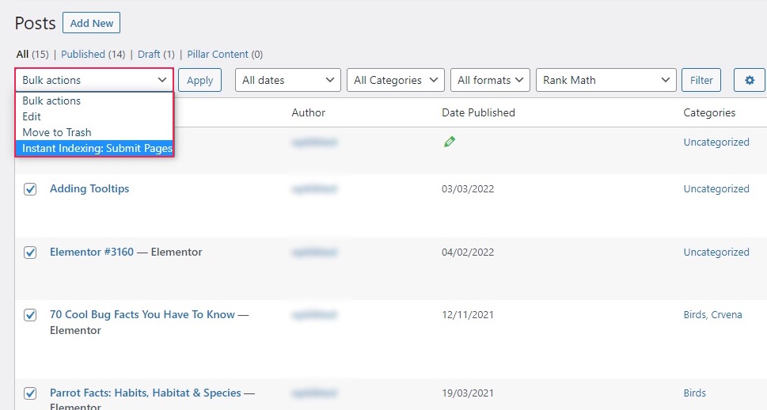Expand the All Categories dropdown
Image resolution: width=767 pixels, height=410 pixels.
click(x=395, y=80)
